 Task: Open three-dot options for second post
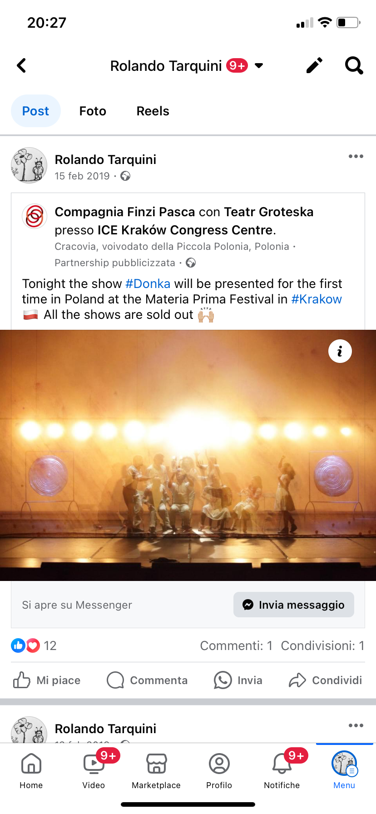click(356, 725)
